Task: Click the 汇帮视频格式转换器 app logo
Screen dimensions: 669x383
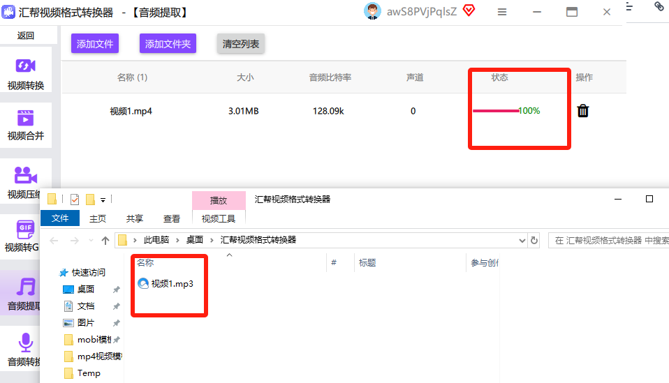Action: [x=8, y=11]
